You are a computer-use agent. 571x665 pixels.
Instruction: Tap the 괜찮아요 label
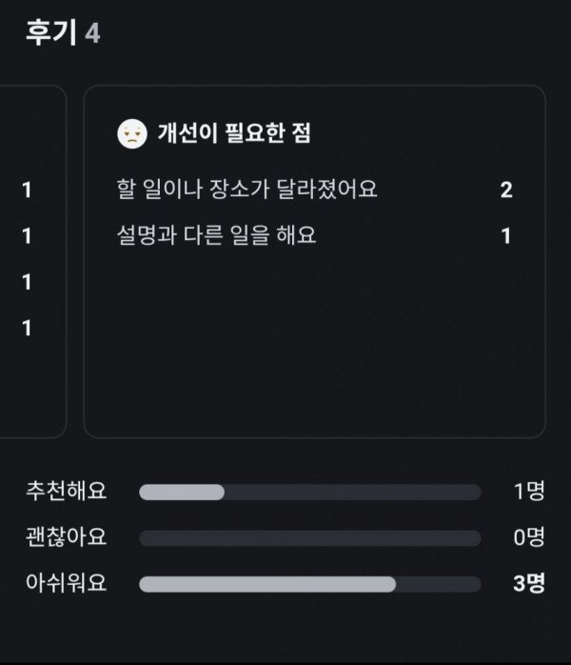coord(67,537)
